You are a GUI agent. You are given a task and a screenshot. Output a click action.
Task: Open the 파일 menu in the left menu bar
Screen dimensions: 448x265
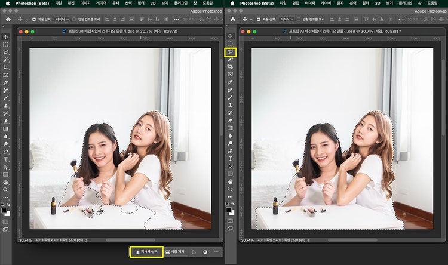[x=59, y=3]
